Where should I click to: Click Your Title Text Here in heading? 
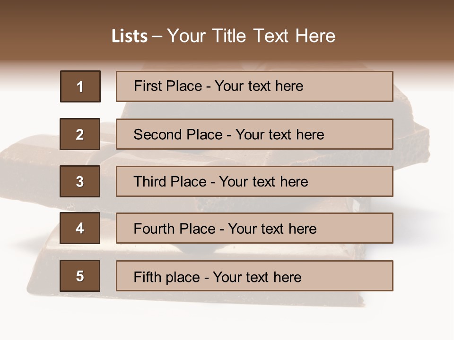(x=251, y=36)
